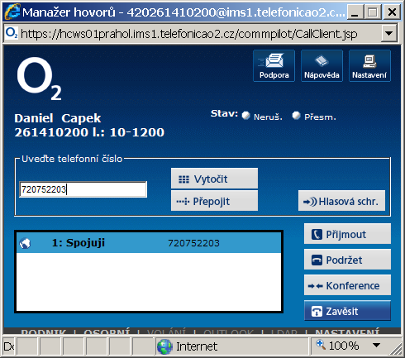Click the Přijmout answer button
Screen dimensions: 405x358
[347, 234]
